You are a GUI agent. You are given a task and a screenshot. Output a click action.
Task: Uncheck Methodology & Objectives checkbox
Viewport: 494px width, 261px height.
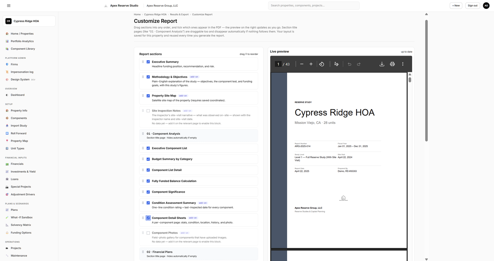click(x=148, y=77)
